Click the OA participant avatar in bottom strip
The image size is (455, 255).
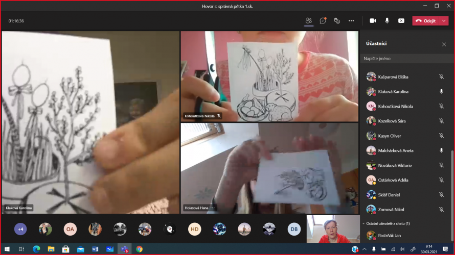point(70,229)
